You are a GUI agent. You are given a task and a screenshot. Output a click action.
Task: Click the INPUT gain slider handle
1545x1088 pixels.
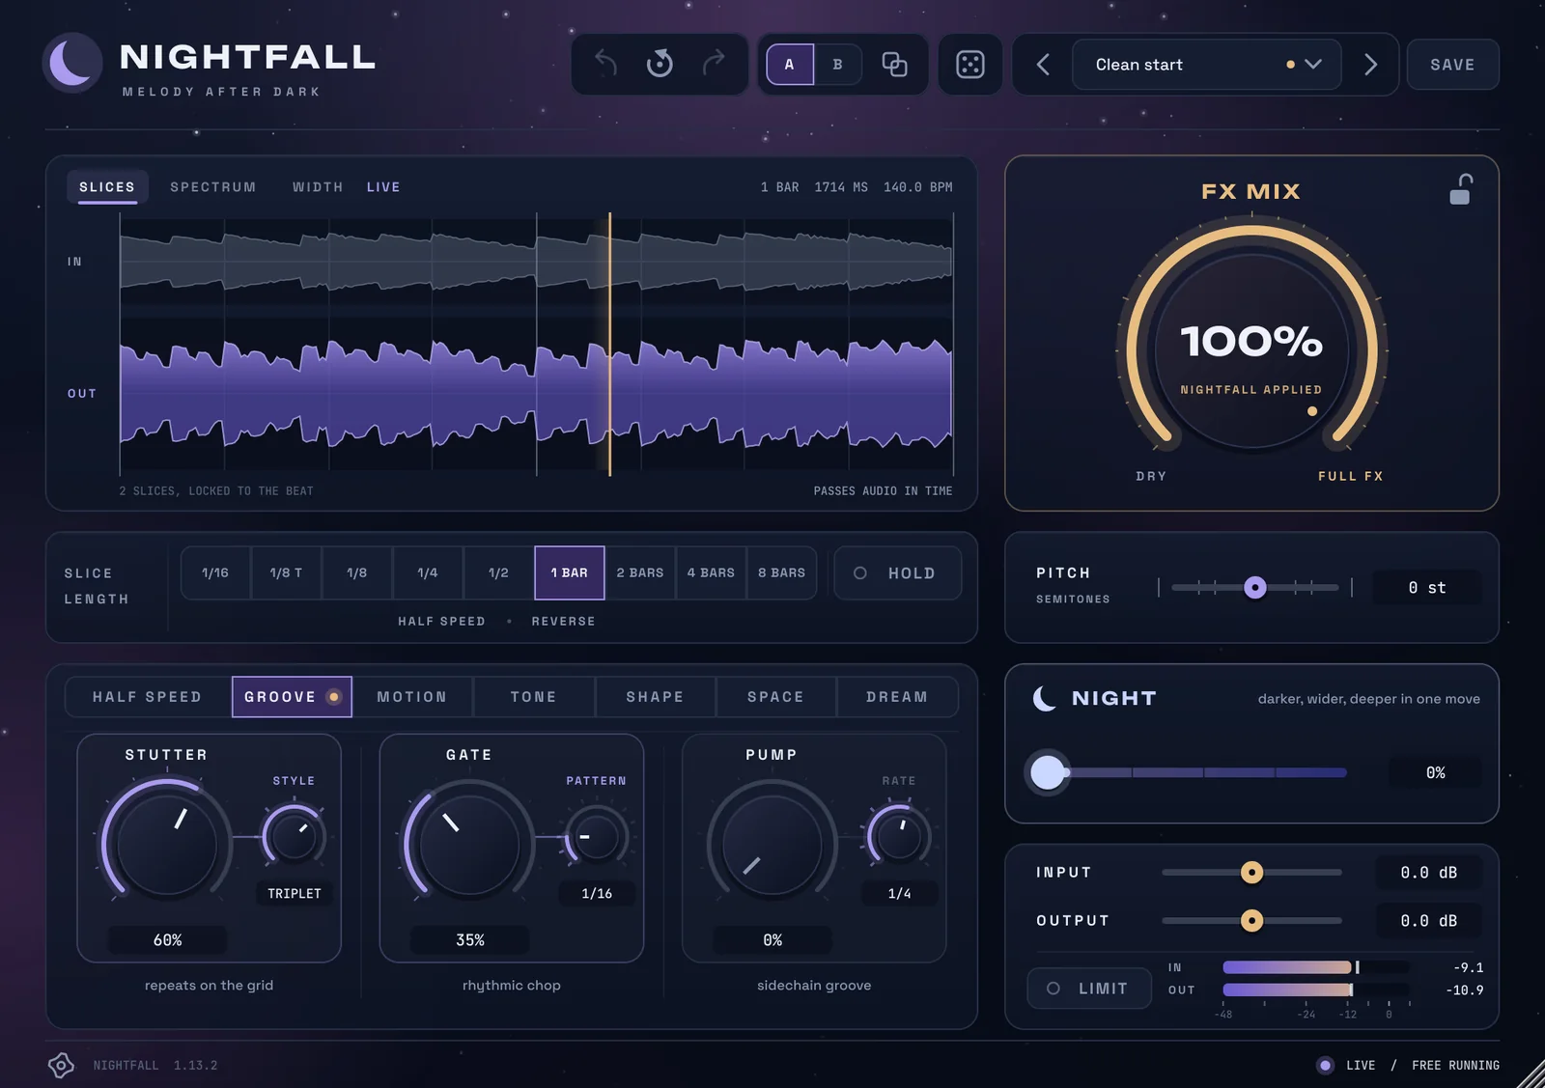1251,873
